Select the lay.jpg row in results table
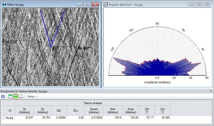The image size is (214, 126). 86,118
